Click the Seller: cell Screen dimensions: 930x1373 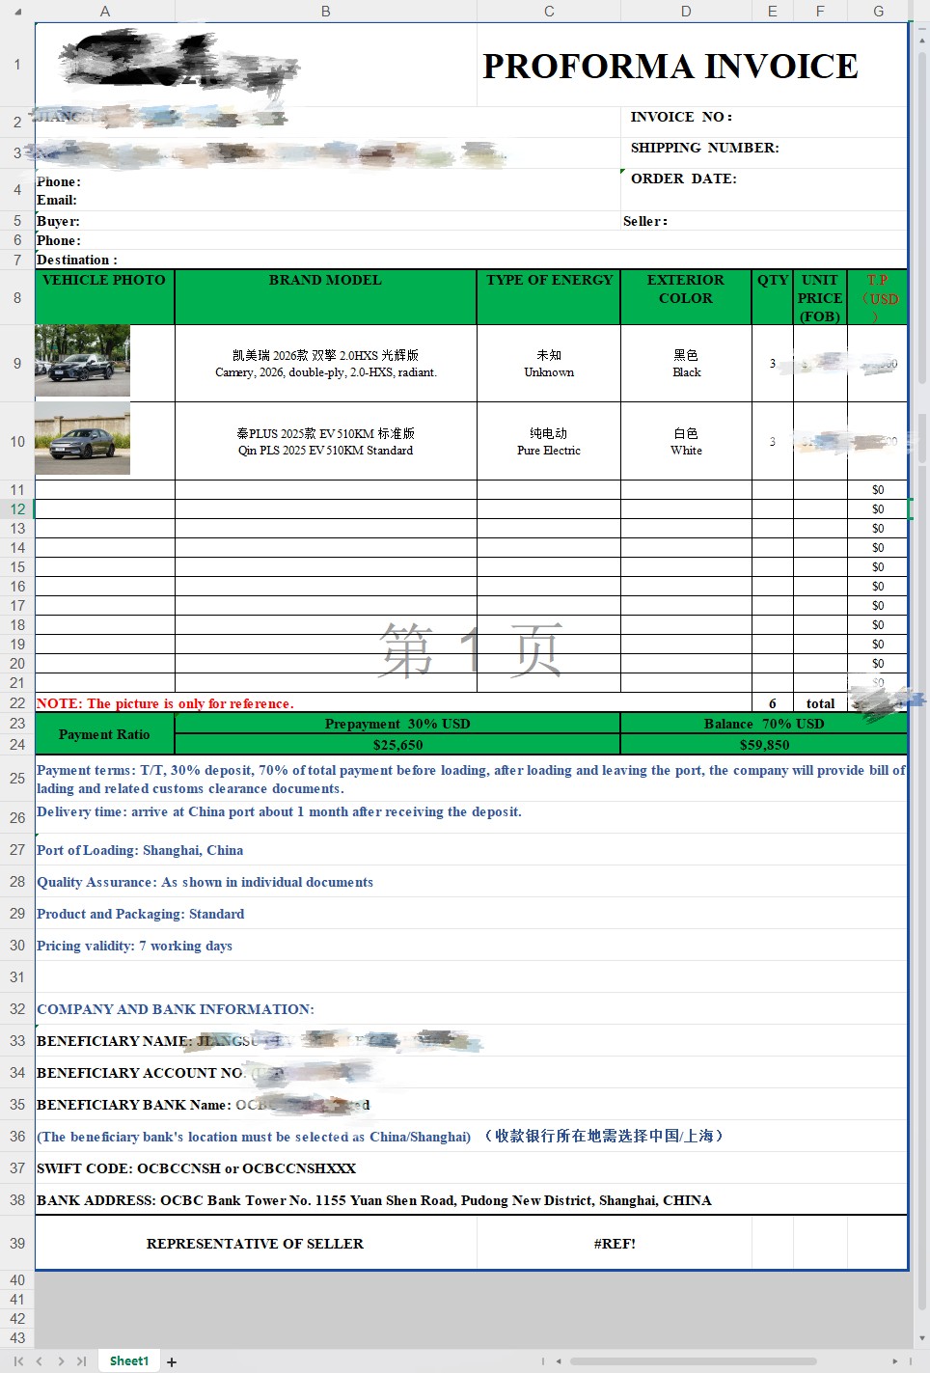pyautogui.click(x=763, y=221)
